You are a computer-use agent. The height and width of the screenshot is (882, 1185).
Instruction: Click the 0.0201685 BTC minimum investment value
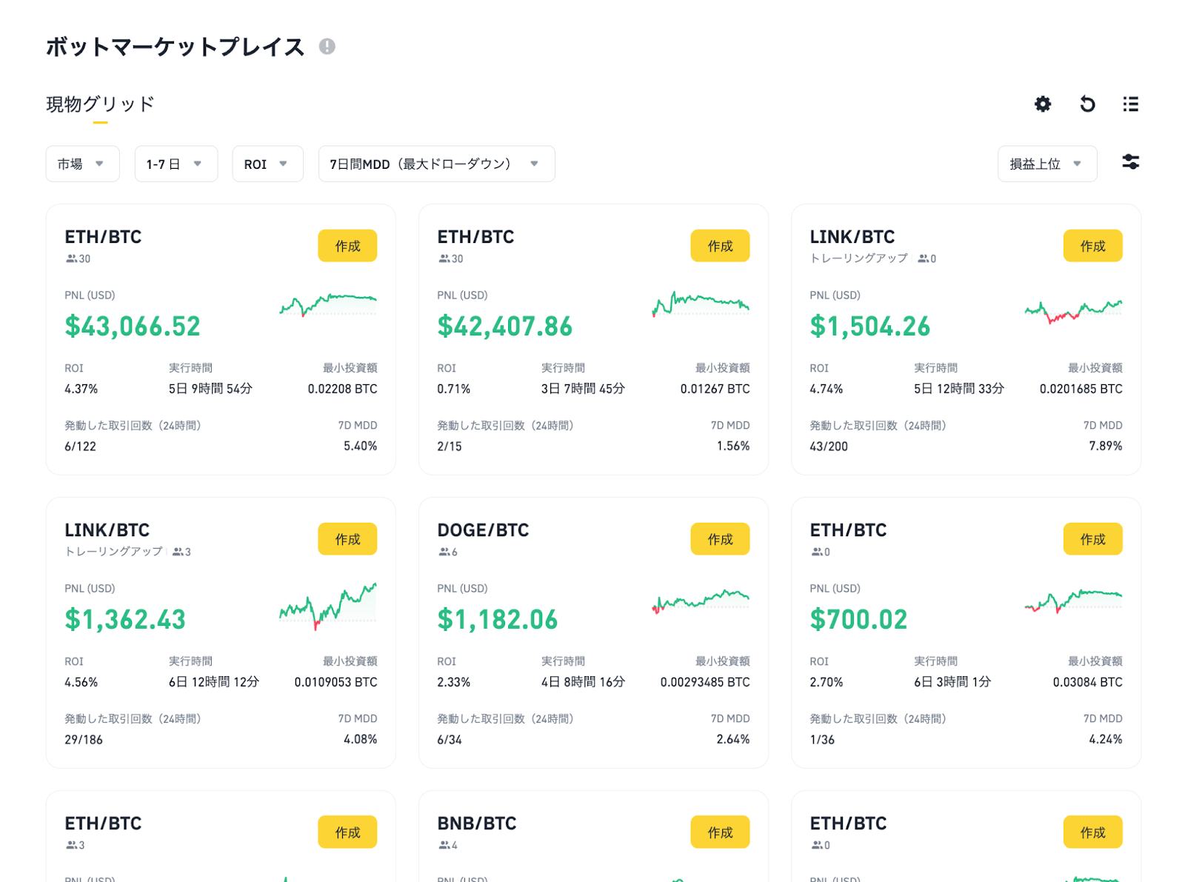(1081, 389)
